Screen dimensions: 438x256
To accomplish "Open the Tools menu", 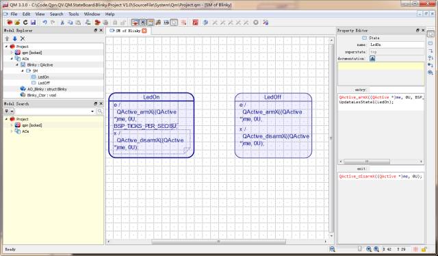I will click(73, 14).
